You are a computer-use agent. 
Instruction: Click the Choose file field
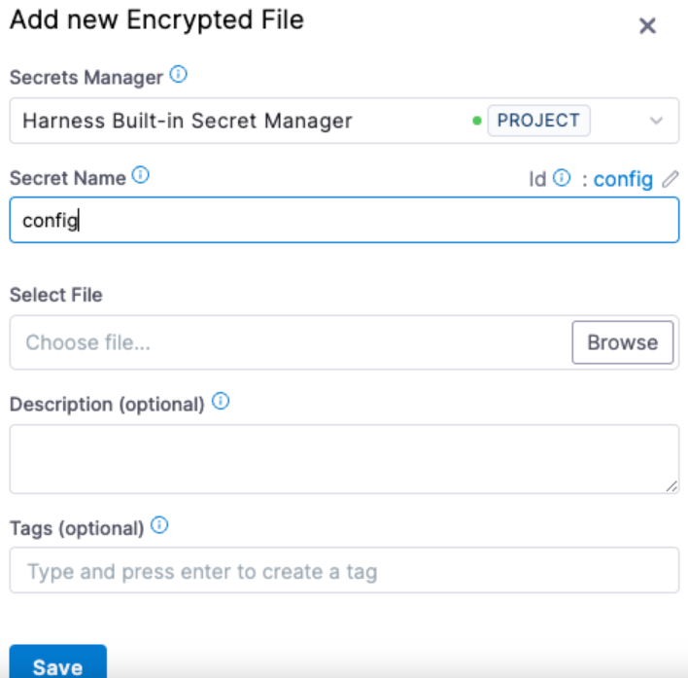pos(292,342)
